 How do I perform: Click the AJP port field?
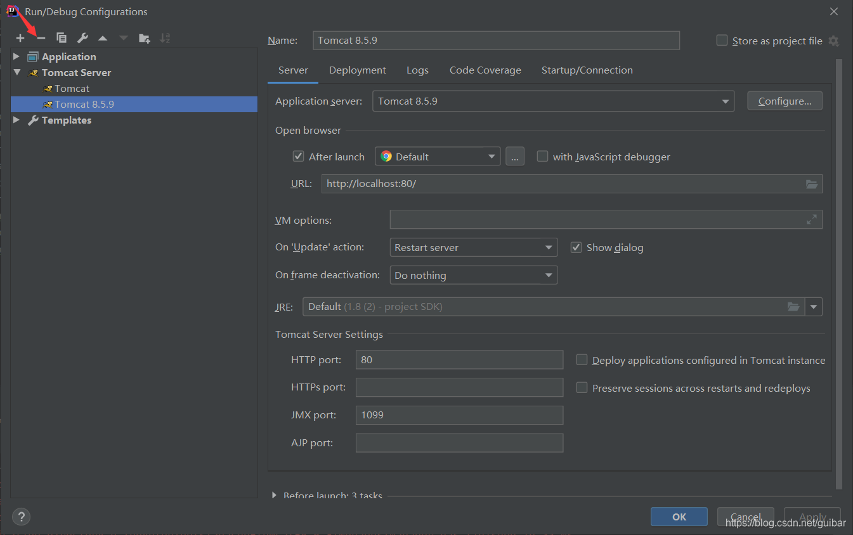tap(460, 443)
